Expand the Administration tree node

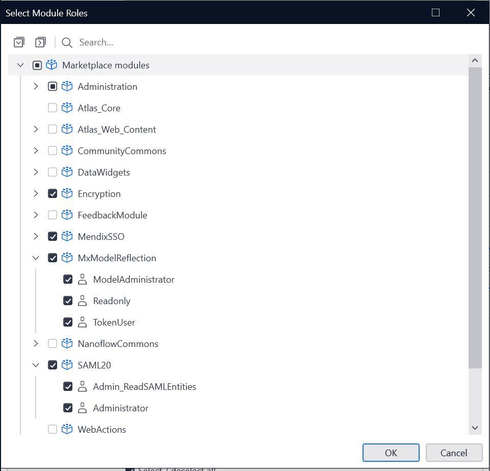point(36,86)
